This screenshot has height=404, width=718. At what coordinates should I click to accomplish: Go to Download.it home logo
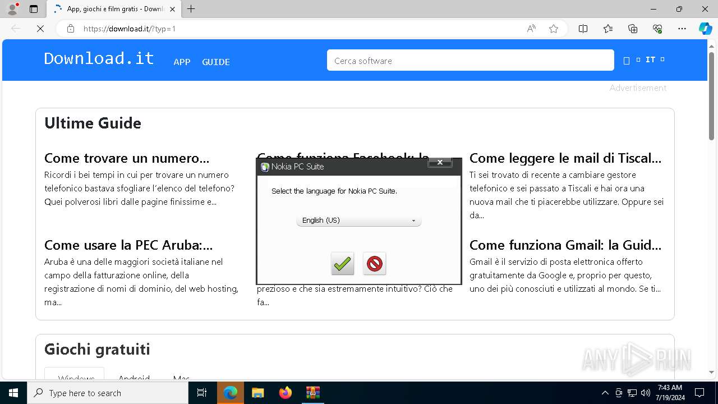point(99,58)
